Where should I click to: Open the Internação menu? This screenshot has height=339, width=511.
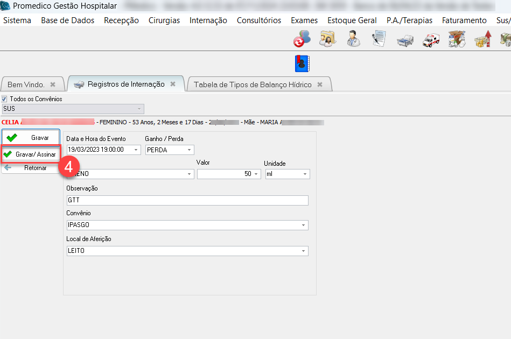point(208,20)
